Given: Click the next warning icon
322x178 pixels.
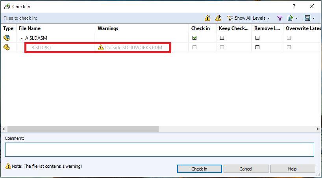Looking at the screenshot, I should pos(207,18).
